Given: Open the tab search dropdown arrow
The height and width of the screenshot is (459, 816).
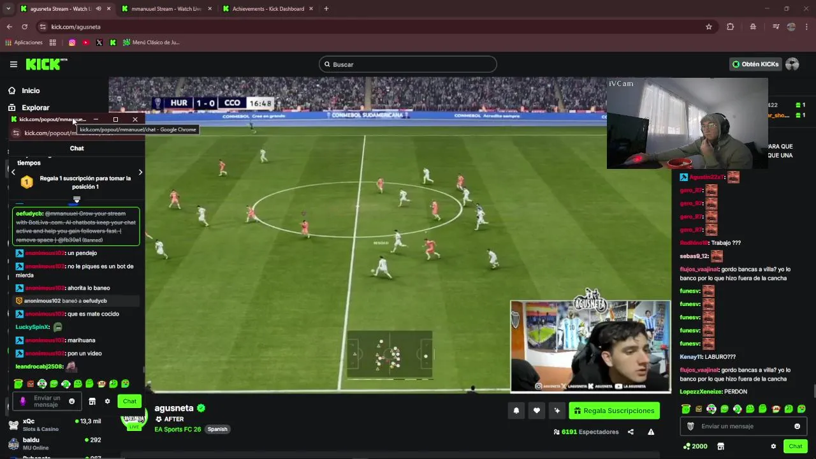Looking at the screenshot, I should click(8, 9).
